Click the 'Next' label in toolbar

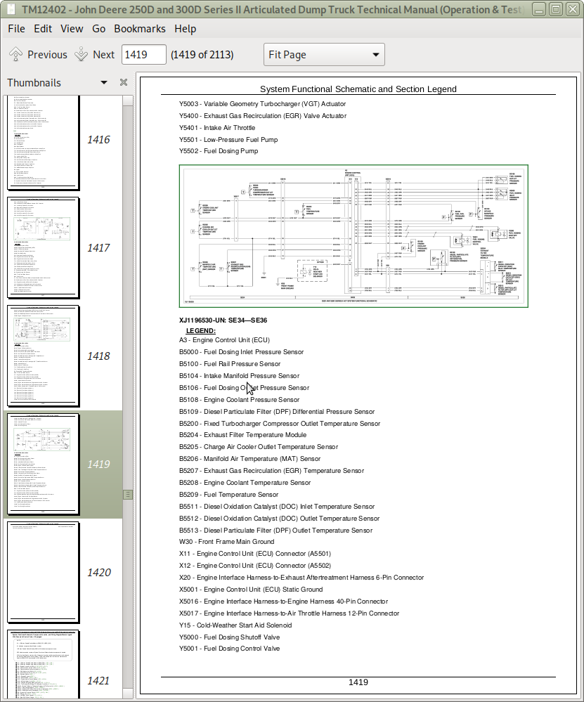[x=103, y=55]
